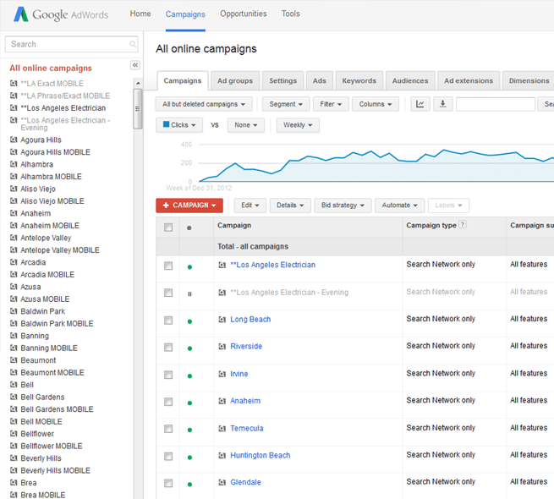554x499 pixels.
Task: Check the Temecula campaign checkbox
Action: [x=168, y=429]
